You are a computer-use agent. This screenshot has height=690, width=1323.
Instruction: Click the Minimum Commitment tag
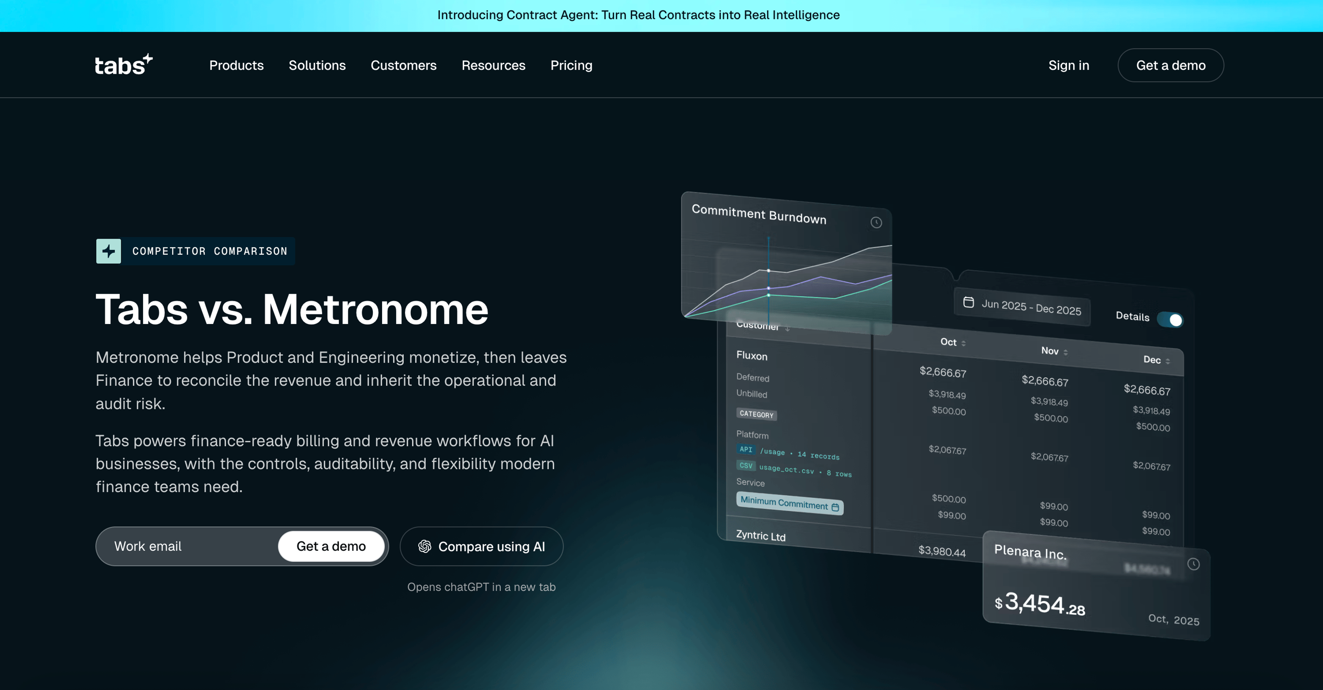(x=790, y=504)
